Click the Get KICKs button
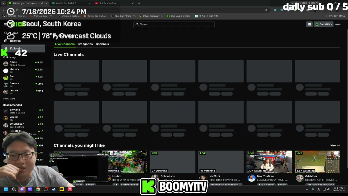The image size is (348, 196). [324, 24]
